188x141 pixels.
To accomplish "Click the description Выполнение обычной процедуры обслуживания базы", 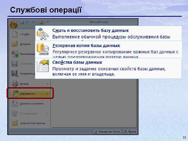I will tap(111, 37).
